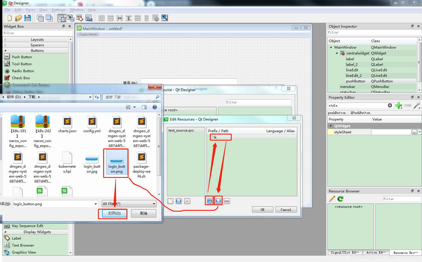The width and height of the screenshot is (422, 262).
Task: Open Edit menu
Action: click(18, 10)
